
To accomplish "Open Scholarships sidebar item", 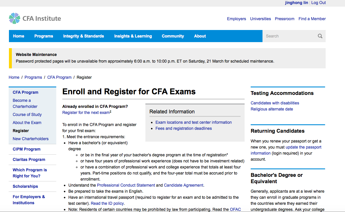I will [x=25, y=186].
